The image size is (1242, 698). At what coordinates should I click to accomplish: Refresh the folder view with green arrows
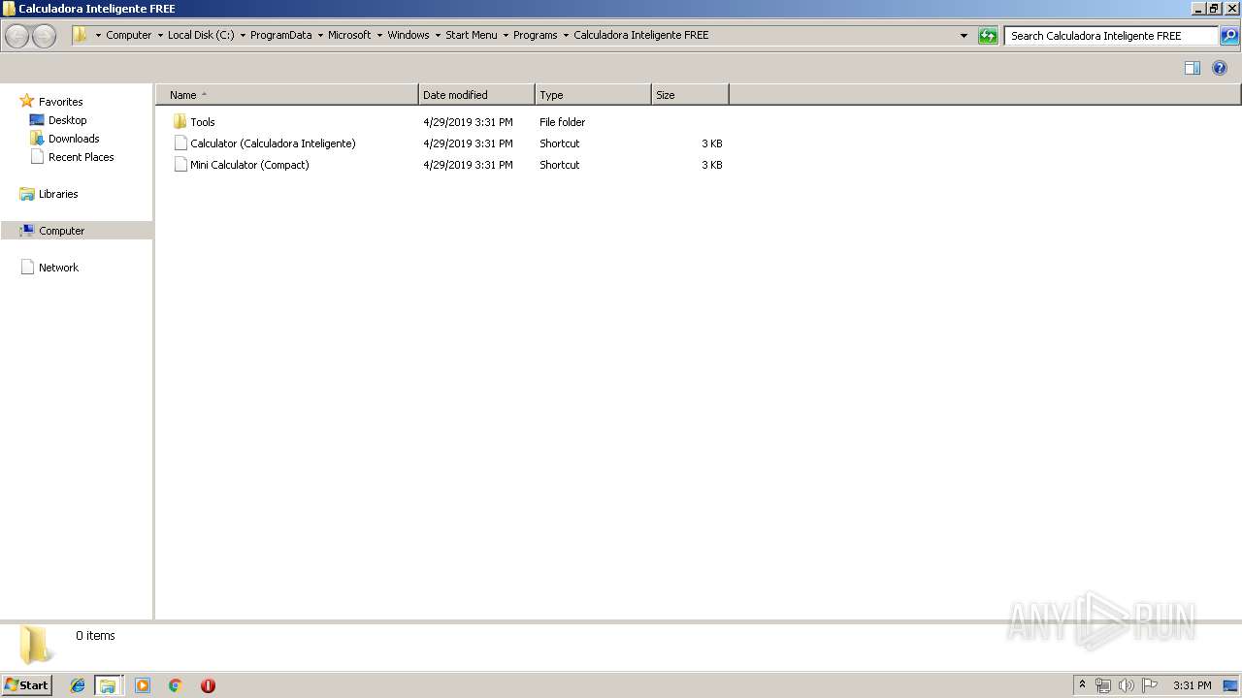point(988,36)
